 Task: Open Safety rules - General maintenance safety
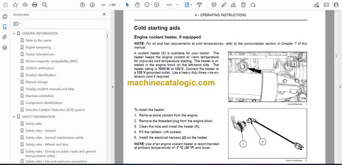[x=54, y=138]
